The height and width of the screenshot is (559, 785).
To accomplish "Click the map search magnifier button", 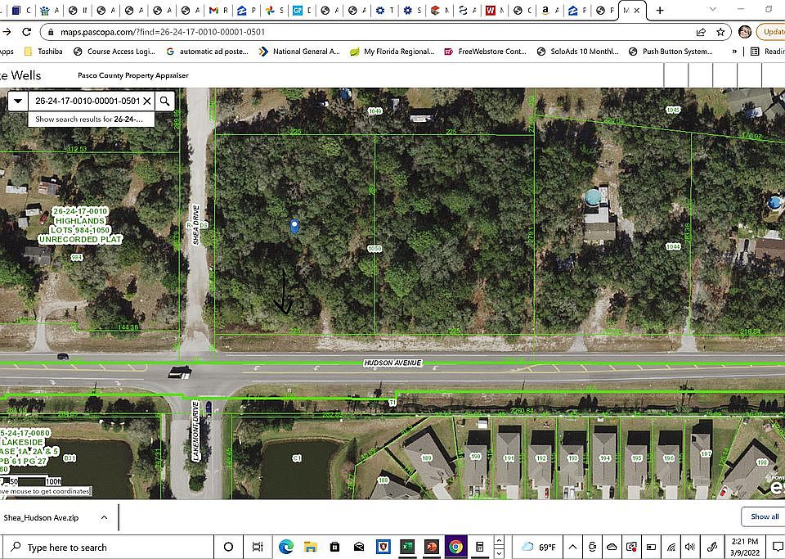I will tap(165, 101).
